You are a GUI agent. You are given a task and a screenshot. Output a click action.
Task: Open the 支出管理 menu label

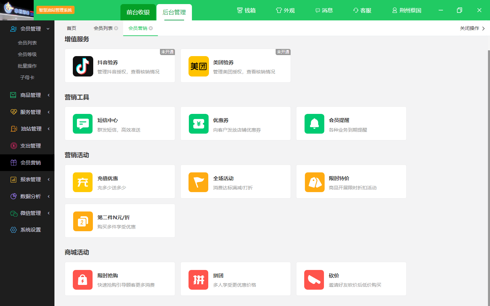click(31, 146)
